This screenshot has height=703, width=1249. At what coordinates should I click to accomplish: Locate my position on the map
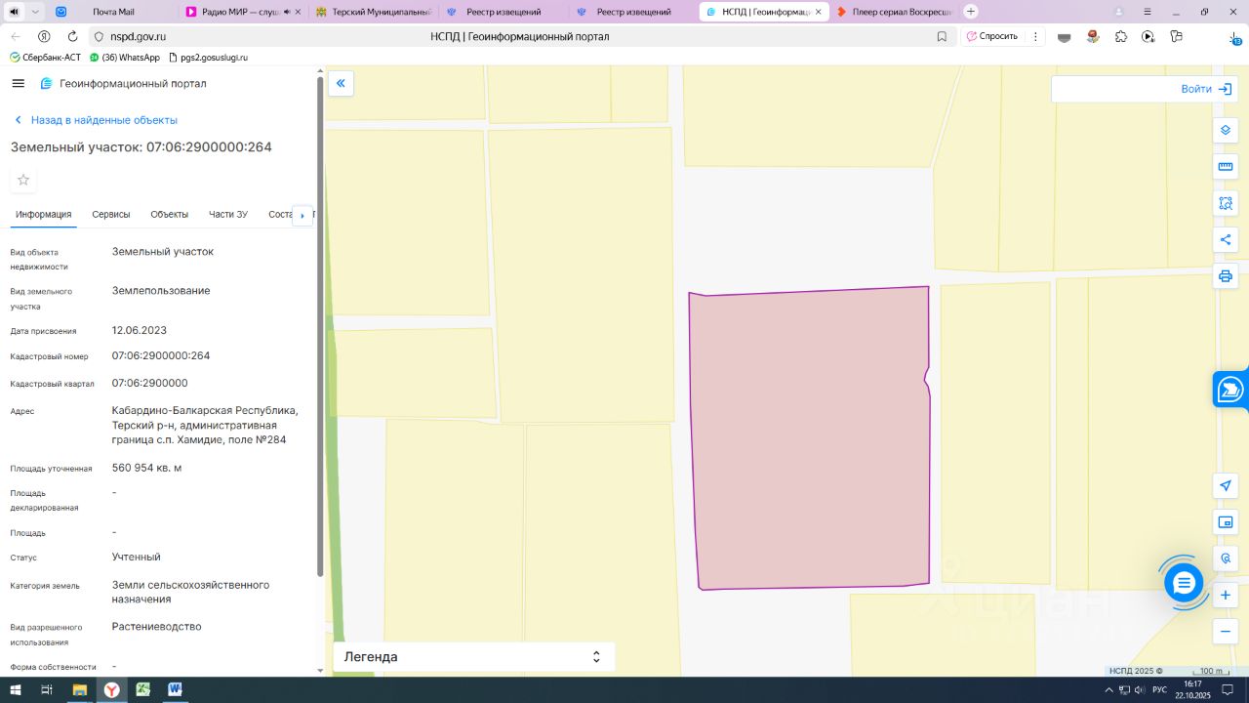pos(1226,486)
